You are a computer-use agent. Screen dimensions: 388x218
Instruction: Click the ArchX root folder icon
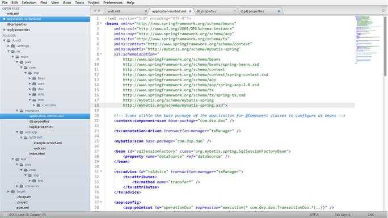pos(9,41)
